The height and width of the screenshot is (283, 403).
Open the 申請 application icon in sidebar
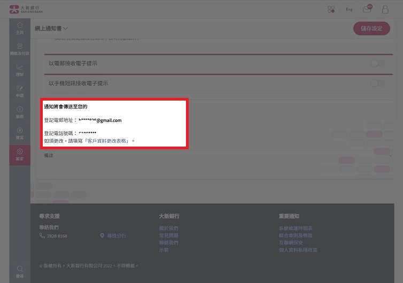[20, 91]
